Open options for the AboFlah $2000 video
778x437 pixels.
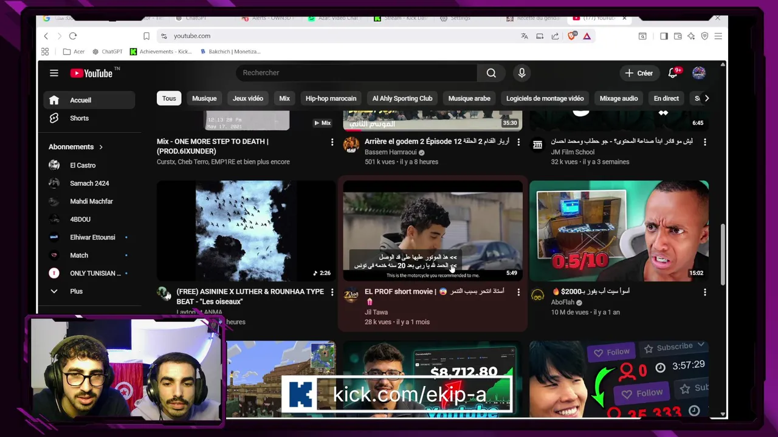click(x=705, y=292)
